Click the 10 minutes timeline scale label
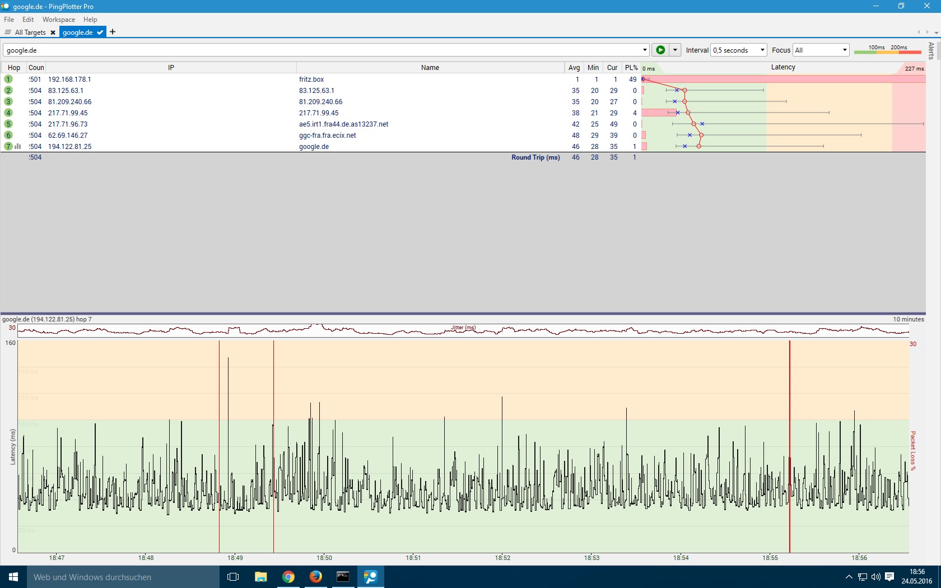Screen dimensions: 941x588 [909, 319]
